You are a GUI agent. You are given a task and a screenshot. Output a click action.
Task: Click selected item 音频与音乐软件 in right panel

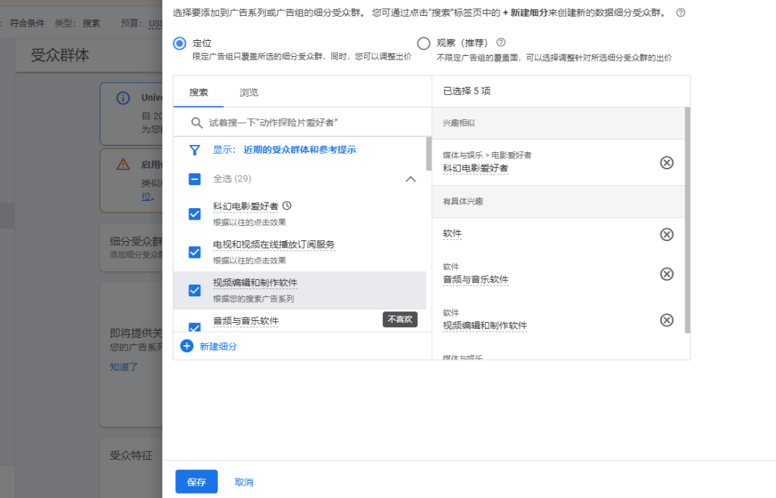point(475,280)
